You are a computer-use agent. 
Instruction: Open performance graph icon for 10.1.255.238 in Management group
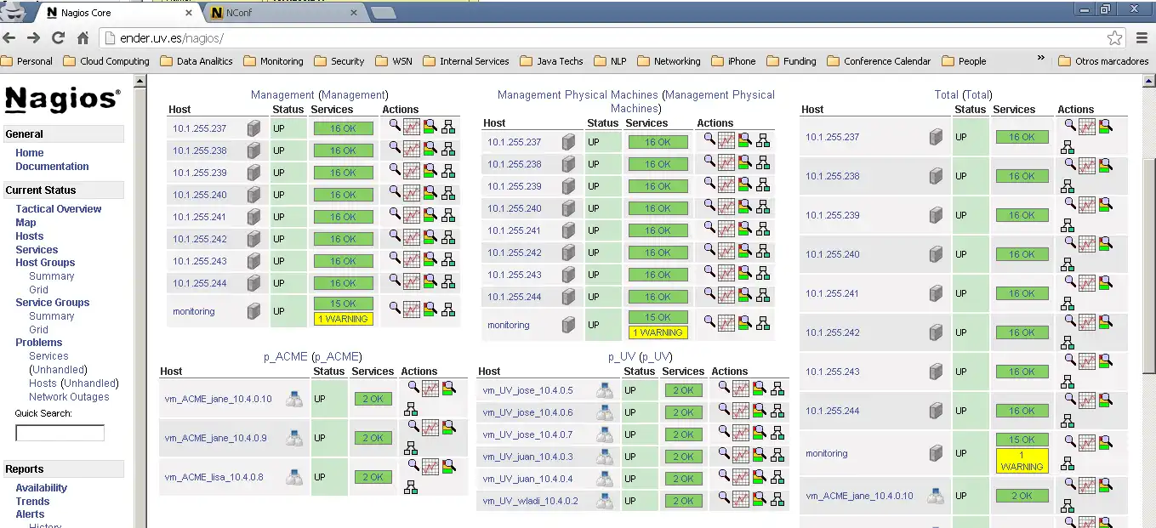click(412, 149)
